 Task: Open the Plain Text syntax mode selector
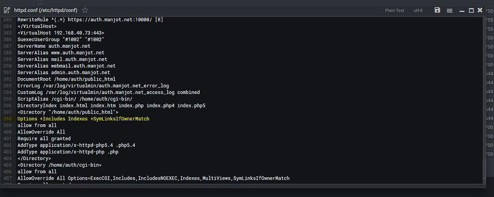395,11
